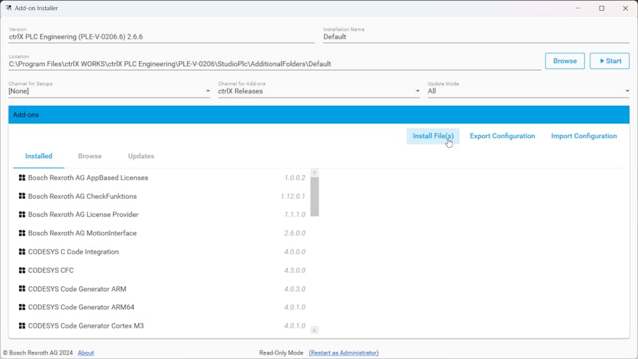Maximize the Add-on Installer window
638x359 pixels.
pos(602,8)
